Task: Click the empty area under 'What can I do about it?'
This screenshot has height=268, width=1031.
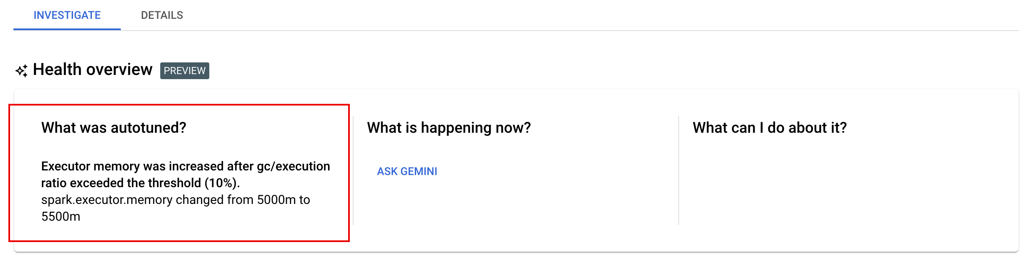Action: point(847,184)
